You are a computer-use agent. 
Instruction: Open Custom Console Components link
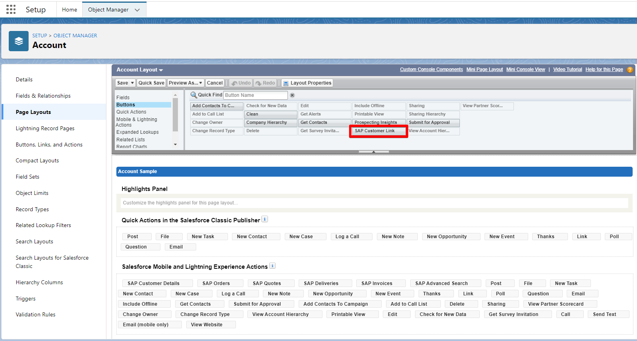click(x=431, y=69)
